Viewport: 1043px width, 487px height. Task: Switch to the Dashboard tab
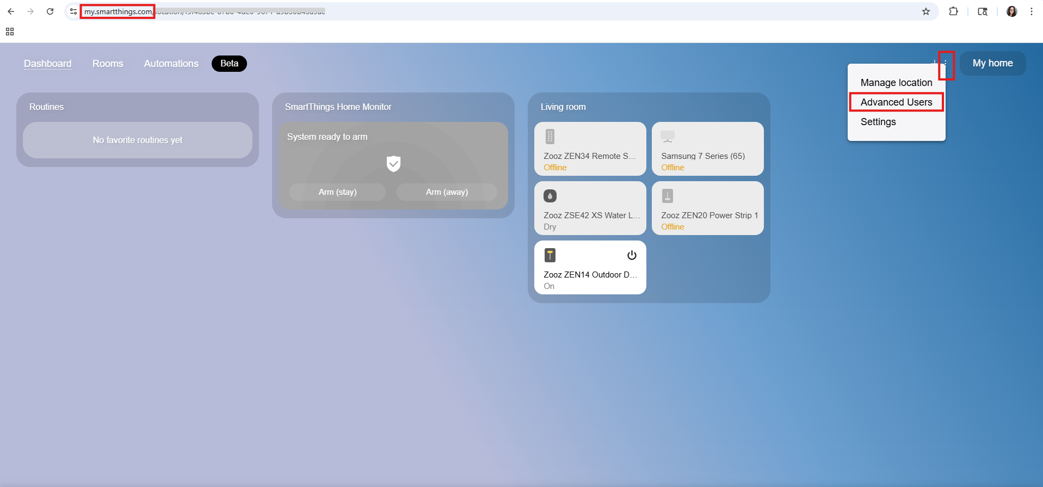click(48, 64)
